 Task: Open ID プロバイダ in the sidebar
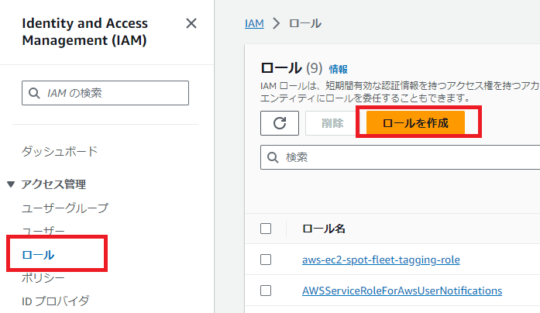click(56, 301)
